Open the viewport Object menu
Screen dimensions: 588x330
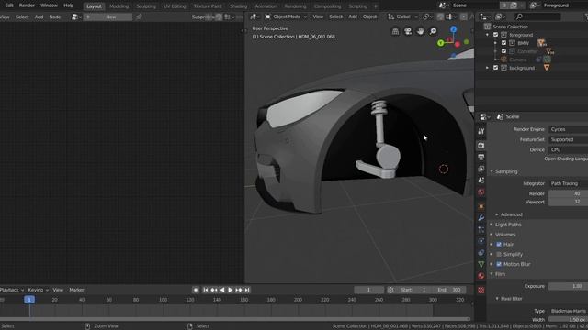point(369,16)
